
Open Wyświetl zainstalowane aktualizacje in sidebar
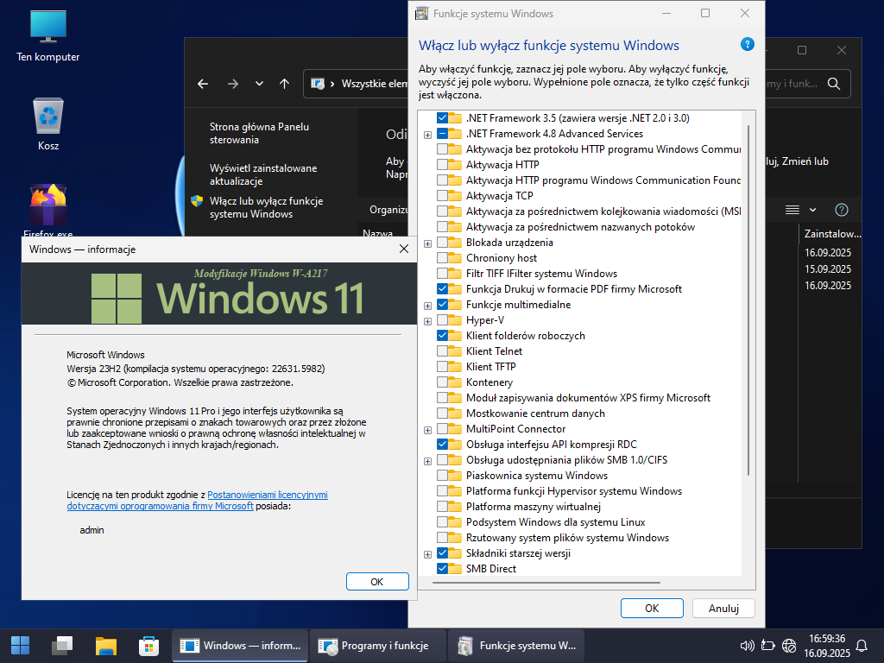tap(262, 174)
